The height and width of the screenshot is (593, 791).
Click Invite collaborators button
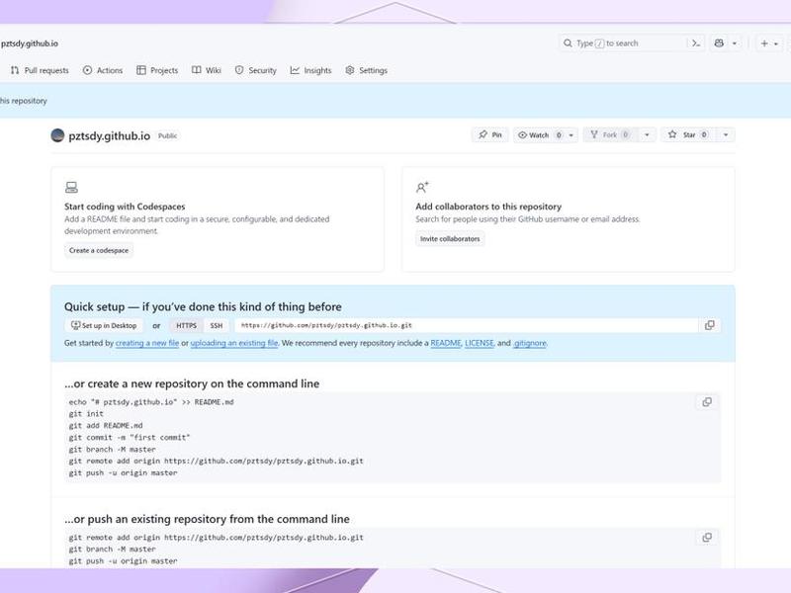450,238
